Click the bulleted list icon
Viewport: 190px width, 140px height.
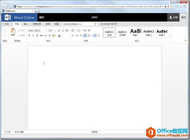click(73, 30)
